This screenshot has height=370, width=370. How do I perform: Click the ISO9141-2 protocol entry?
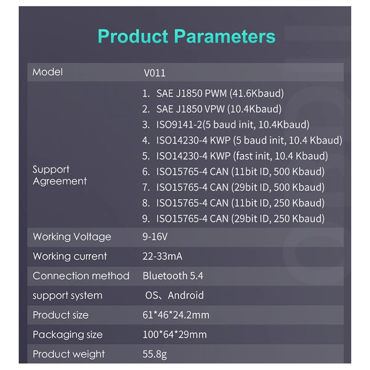click(x=226, y=125)
